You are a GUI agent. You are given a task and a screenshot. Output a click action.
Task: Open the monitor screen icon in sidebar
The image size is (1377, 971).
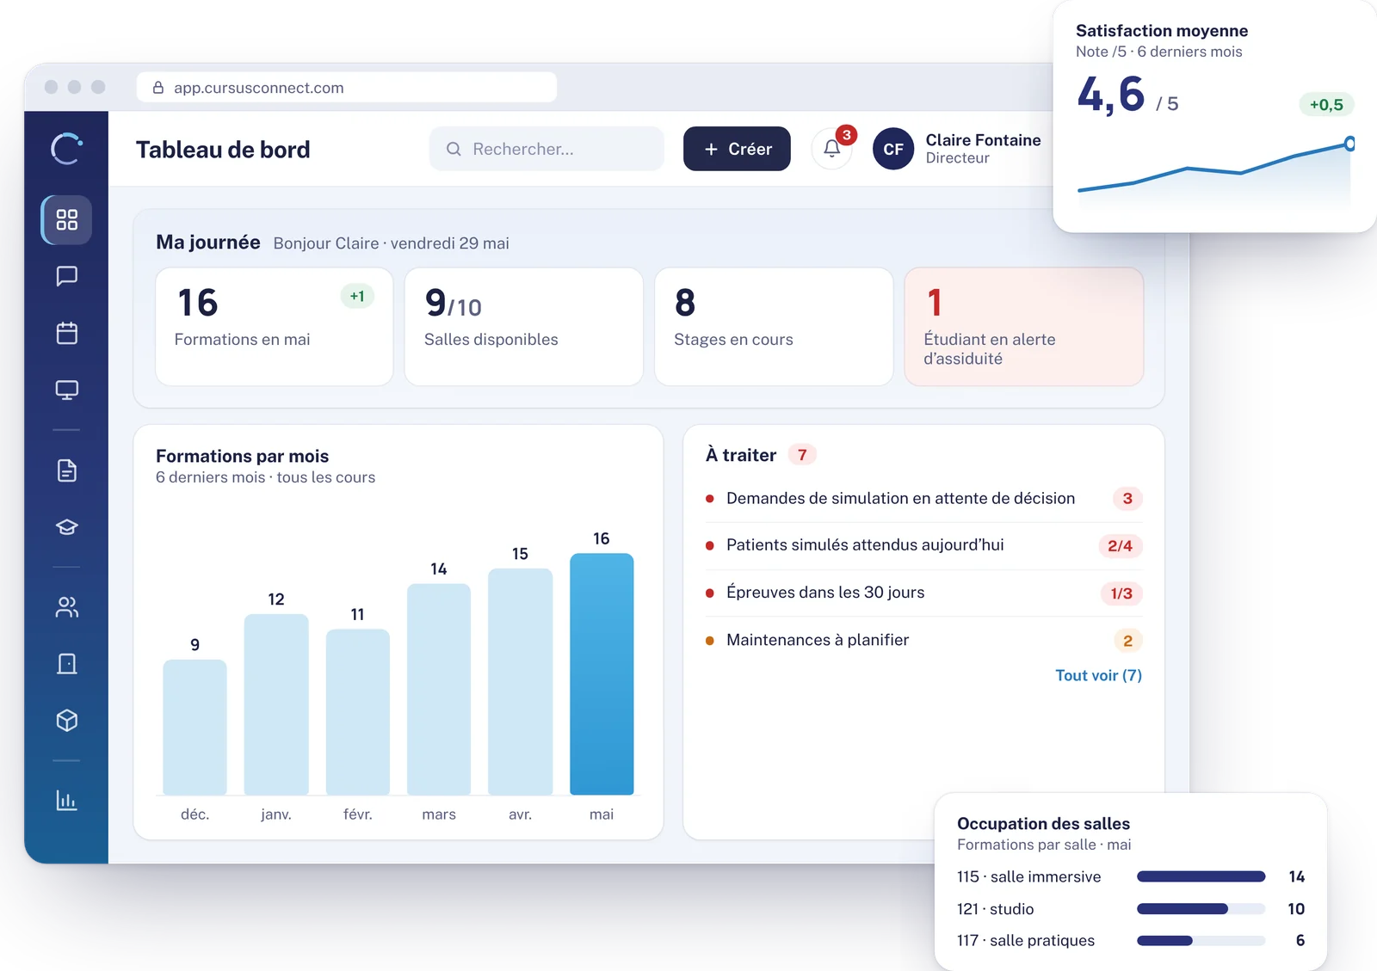[x=66, y=390]
